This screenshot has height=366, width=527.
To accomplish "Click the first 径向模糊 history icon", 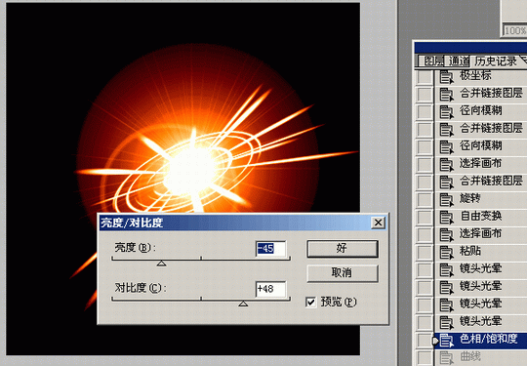I will click(446, 112).
